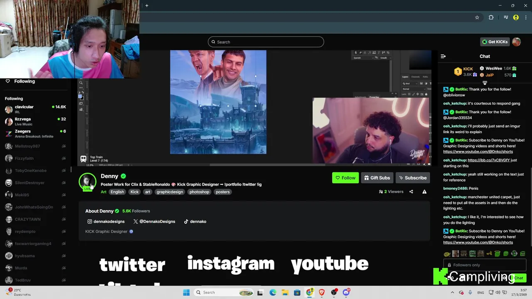This screenshot has height=299, width=532.
Task: Click WesWee on gift leaderboard
Action: click(498, 69)
